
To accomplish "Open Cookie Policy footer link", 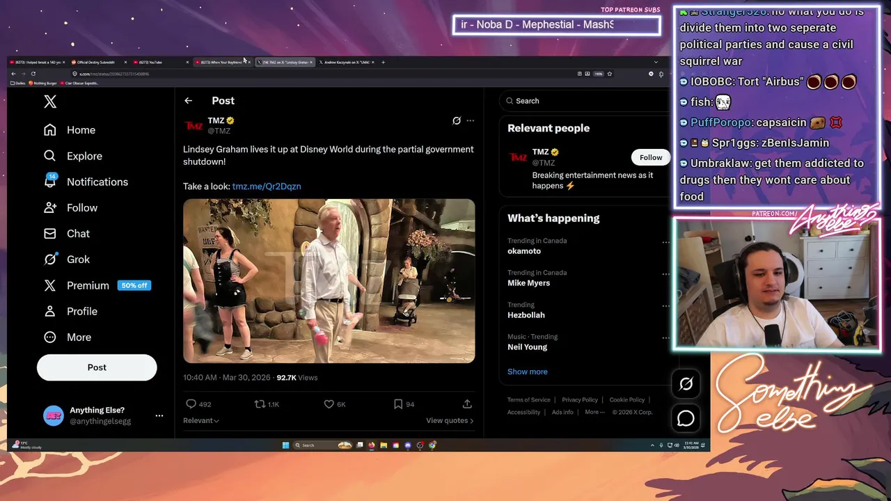I will pyautogui.click(x=627, y=400).
